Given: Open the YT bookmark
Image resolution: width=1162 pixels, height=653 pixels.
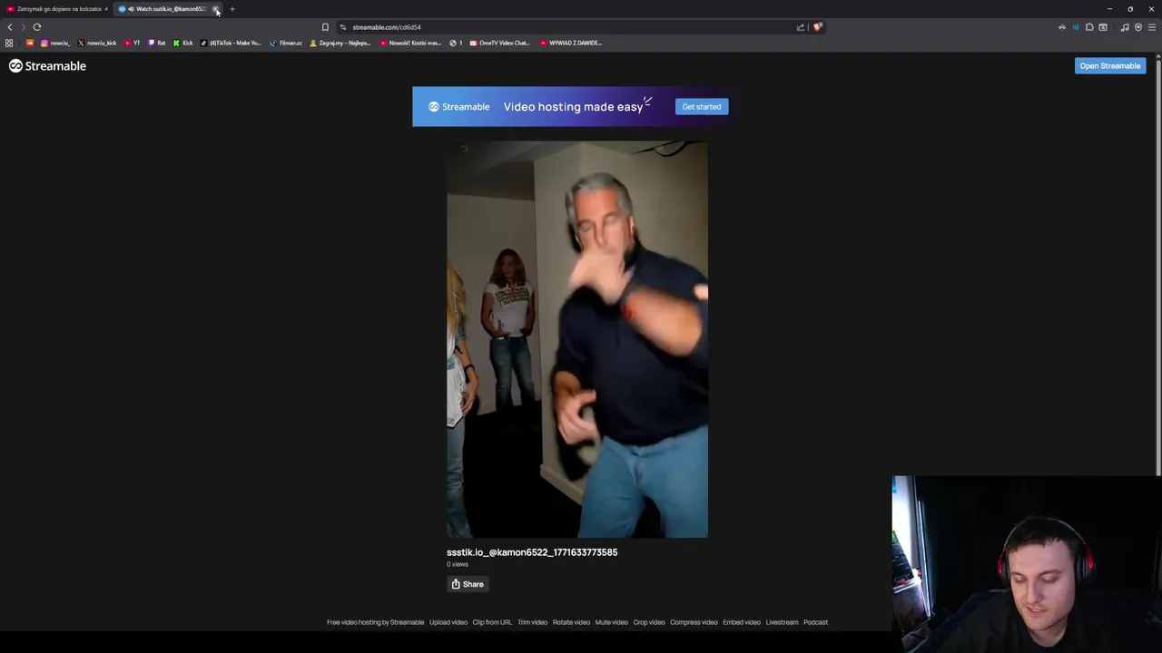Looking at the screenshot, I should [x=133, y=43].
